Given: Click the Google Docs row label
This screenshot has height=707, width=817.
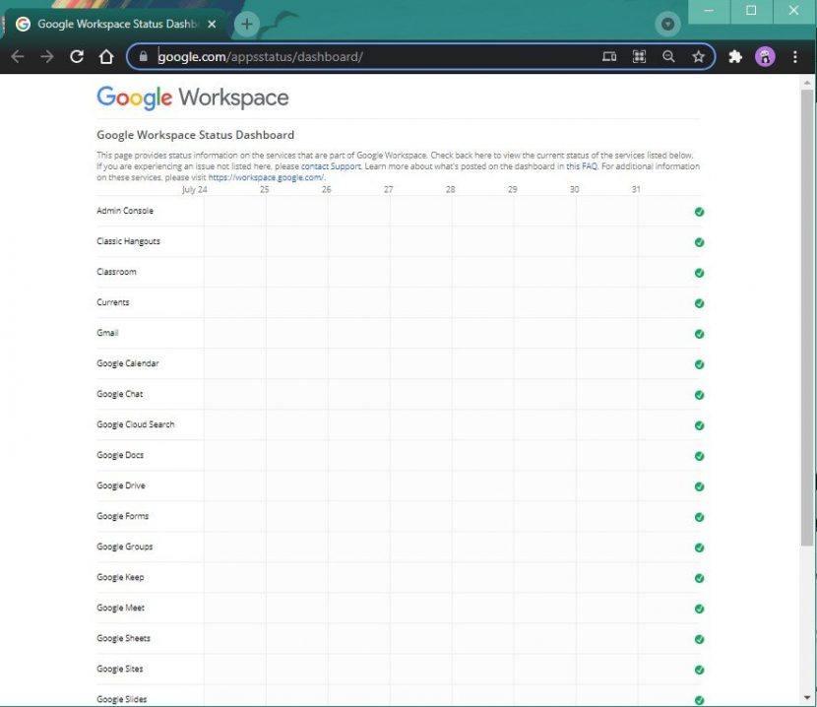Looking at the screenshot, I should pos(120,455).
